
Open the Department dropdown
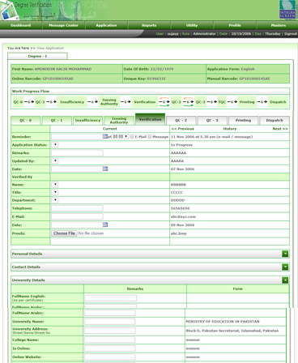[x=55, y=200]
